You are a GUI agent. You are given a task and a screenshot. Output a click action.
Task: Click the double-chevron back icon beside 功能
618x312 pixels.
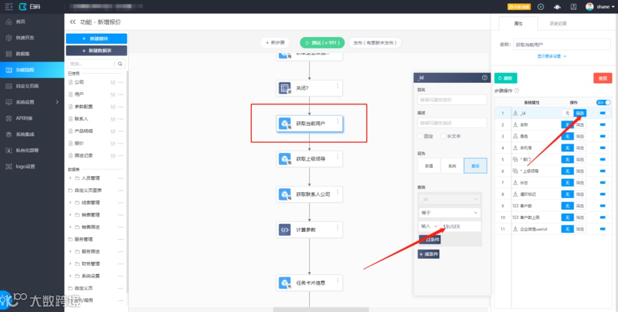point(73,22)
